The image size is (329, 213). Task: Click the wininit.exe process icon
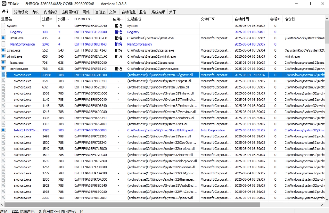tap(4, 56)
